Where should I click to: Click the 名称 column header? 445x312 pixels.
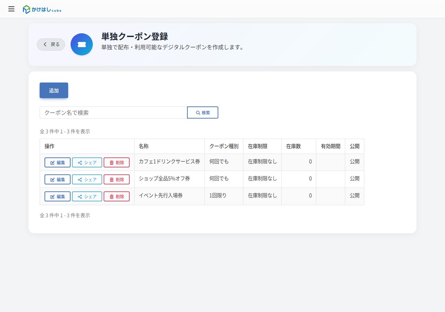169,146
